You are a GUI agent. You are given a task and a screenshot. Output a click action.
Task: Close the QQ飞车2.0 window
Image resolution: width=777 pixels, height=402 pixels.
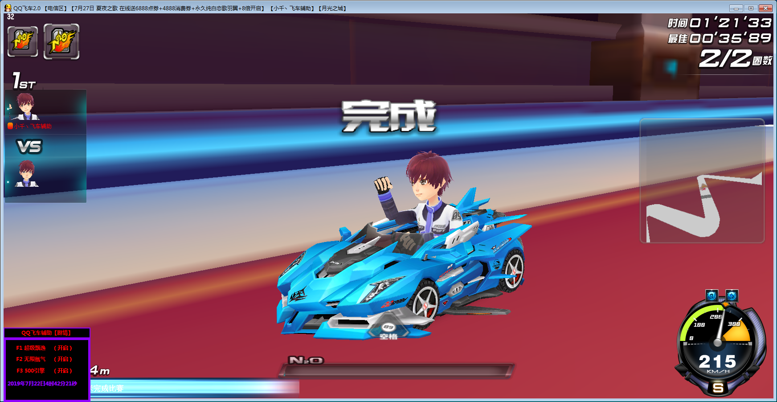point(766,8)
